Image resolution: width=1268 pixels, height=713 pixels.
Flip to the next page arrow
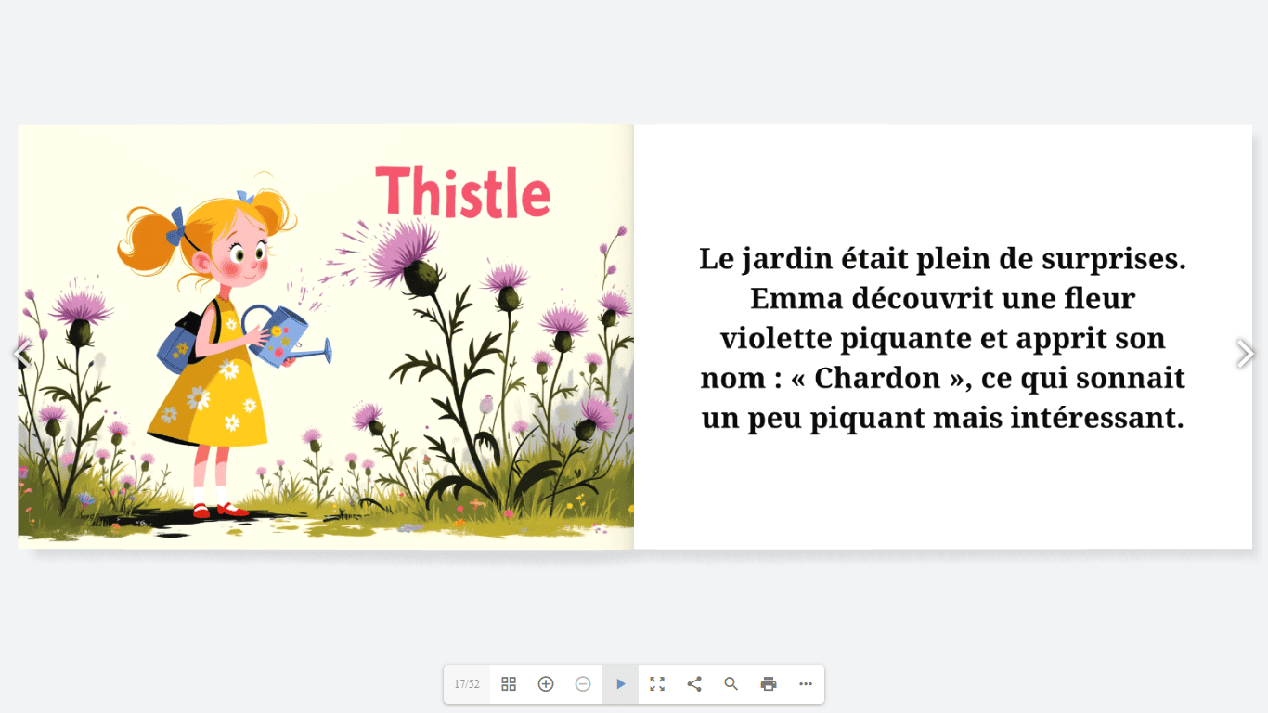[x=1245, y=354]
